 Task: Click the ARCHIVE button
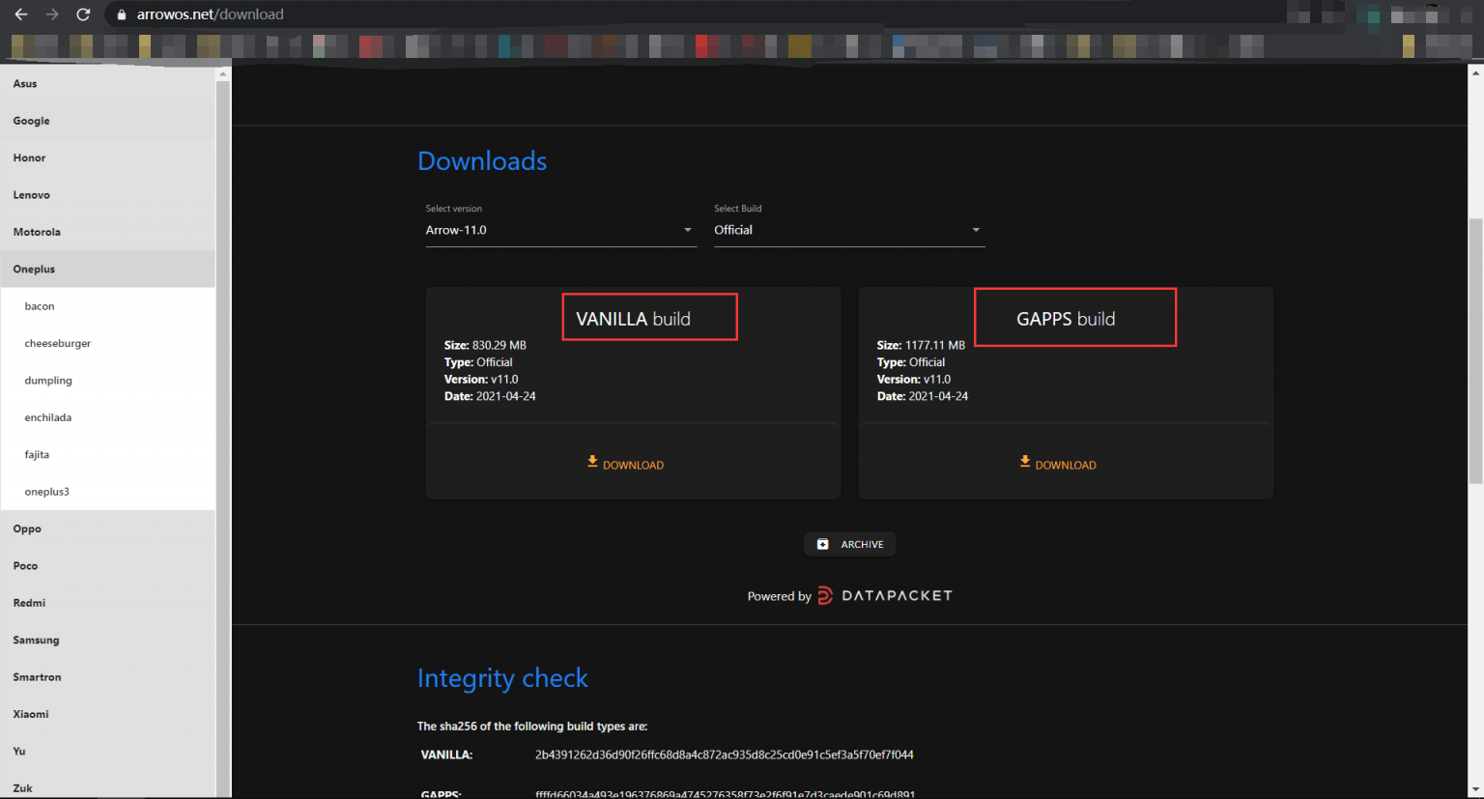coord(850,545)
